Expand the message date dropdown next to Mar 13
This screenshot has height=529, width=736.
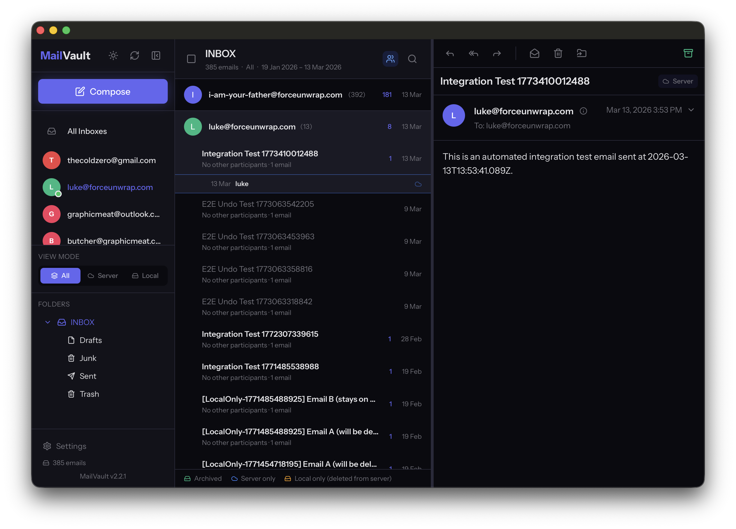(691, 110)
